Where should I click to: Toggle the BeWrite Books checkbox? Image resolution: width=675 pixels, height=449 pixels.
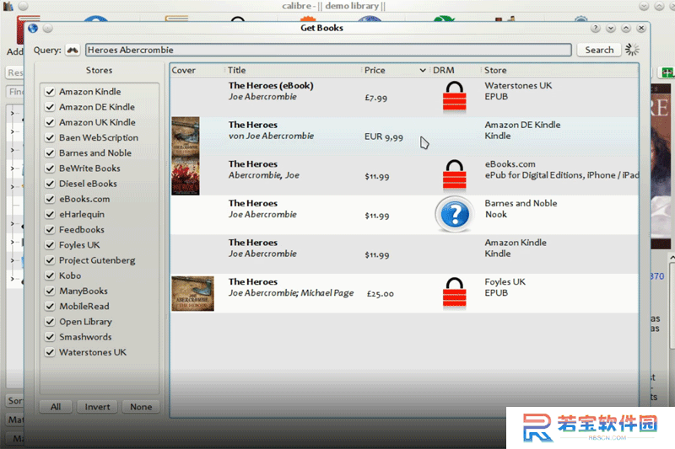[50, 168]
